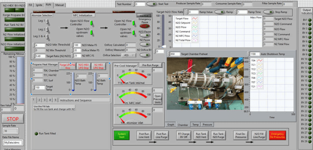Screen dimensions: 313x150
Task: Click the N2O Pause oval button
Action: (145, 35)
